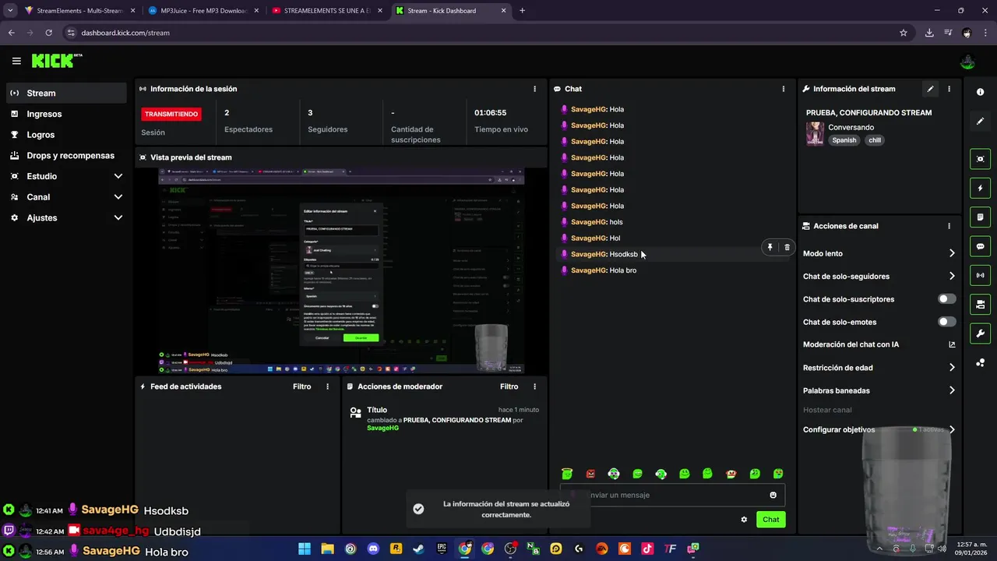Click SavageHG link in moderator actions

382,428
